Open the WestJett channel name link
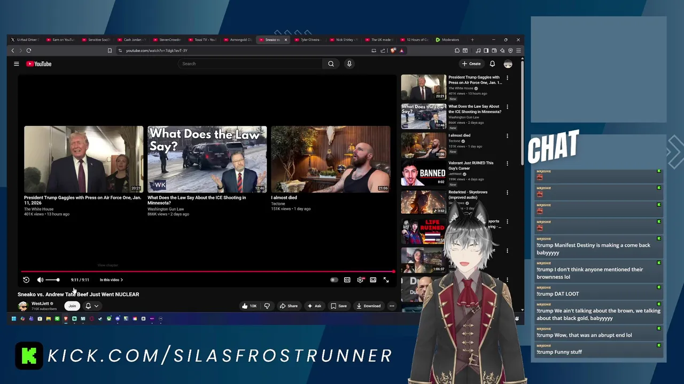 (40, 303)
